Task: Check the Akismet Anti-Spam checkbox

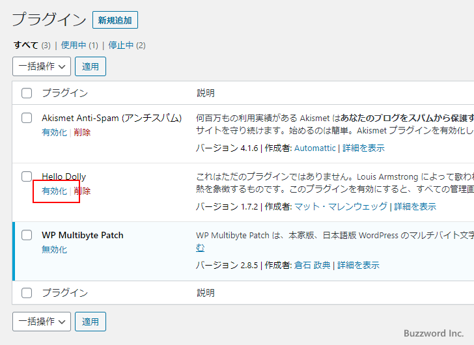Action: [27, 118]
